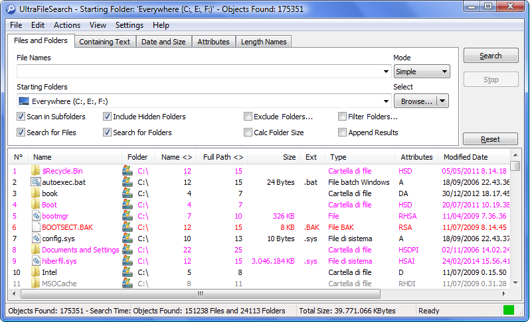The image size is (530, 322).
Task: Open the View menu
Action: (98, 25)
